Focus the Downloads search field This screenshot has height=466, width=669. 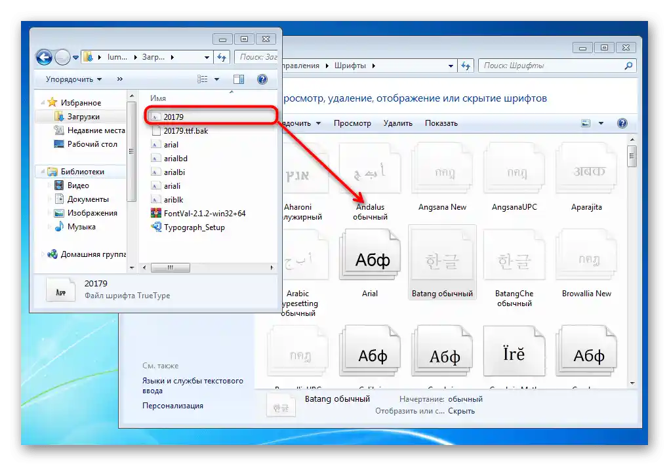[256, 57]
